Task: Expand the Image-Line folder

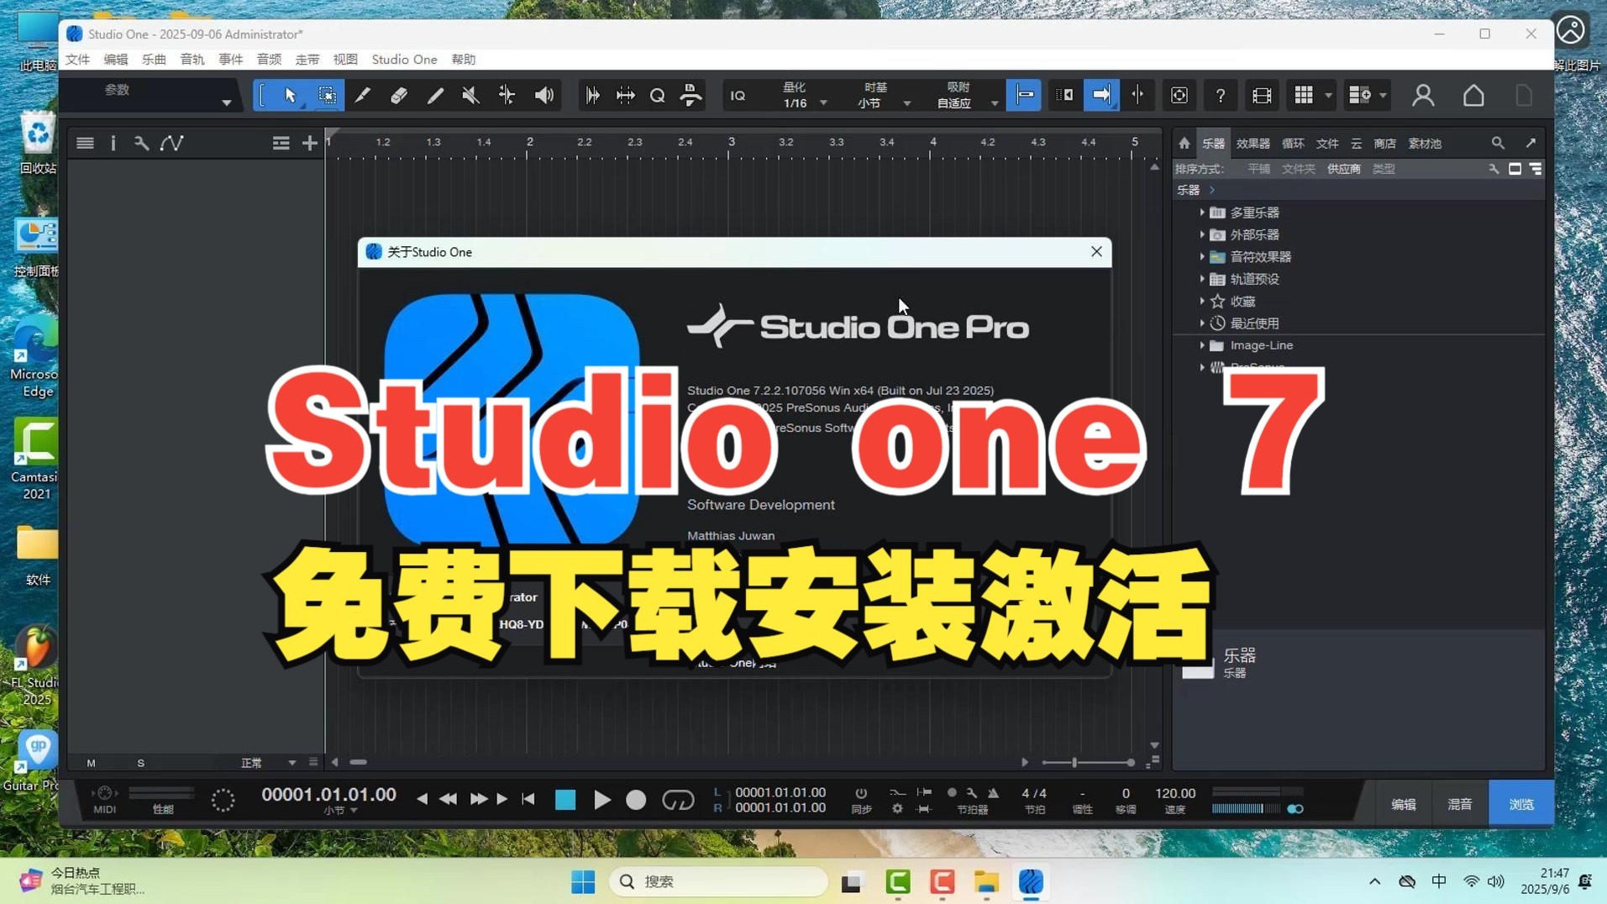Action: tap(1202, 345)
